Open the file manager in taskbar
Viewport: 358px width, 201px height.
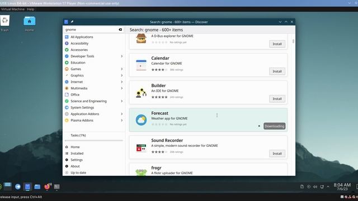tap(37, 187)
